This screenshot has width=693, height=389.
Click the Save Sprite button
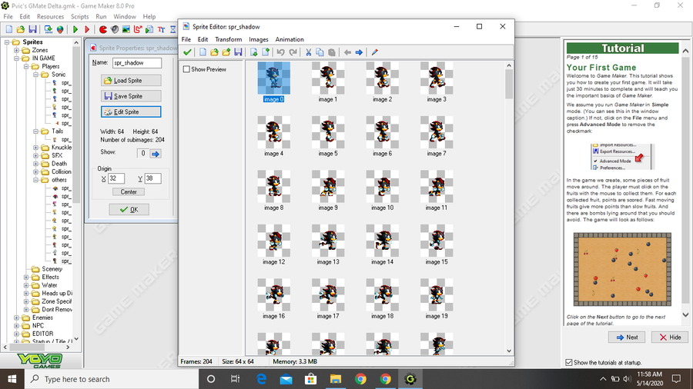131,96
